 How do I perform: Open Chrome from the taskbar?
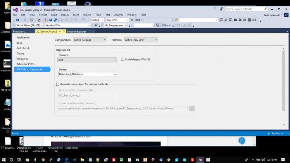[43, 160]
